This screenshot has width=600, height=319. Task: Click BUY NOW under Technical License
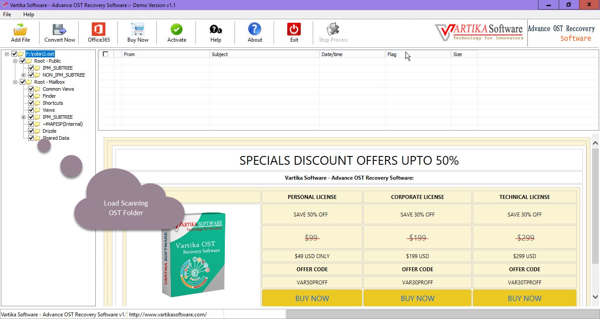(524, 298)
